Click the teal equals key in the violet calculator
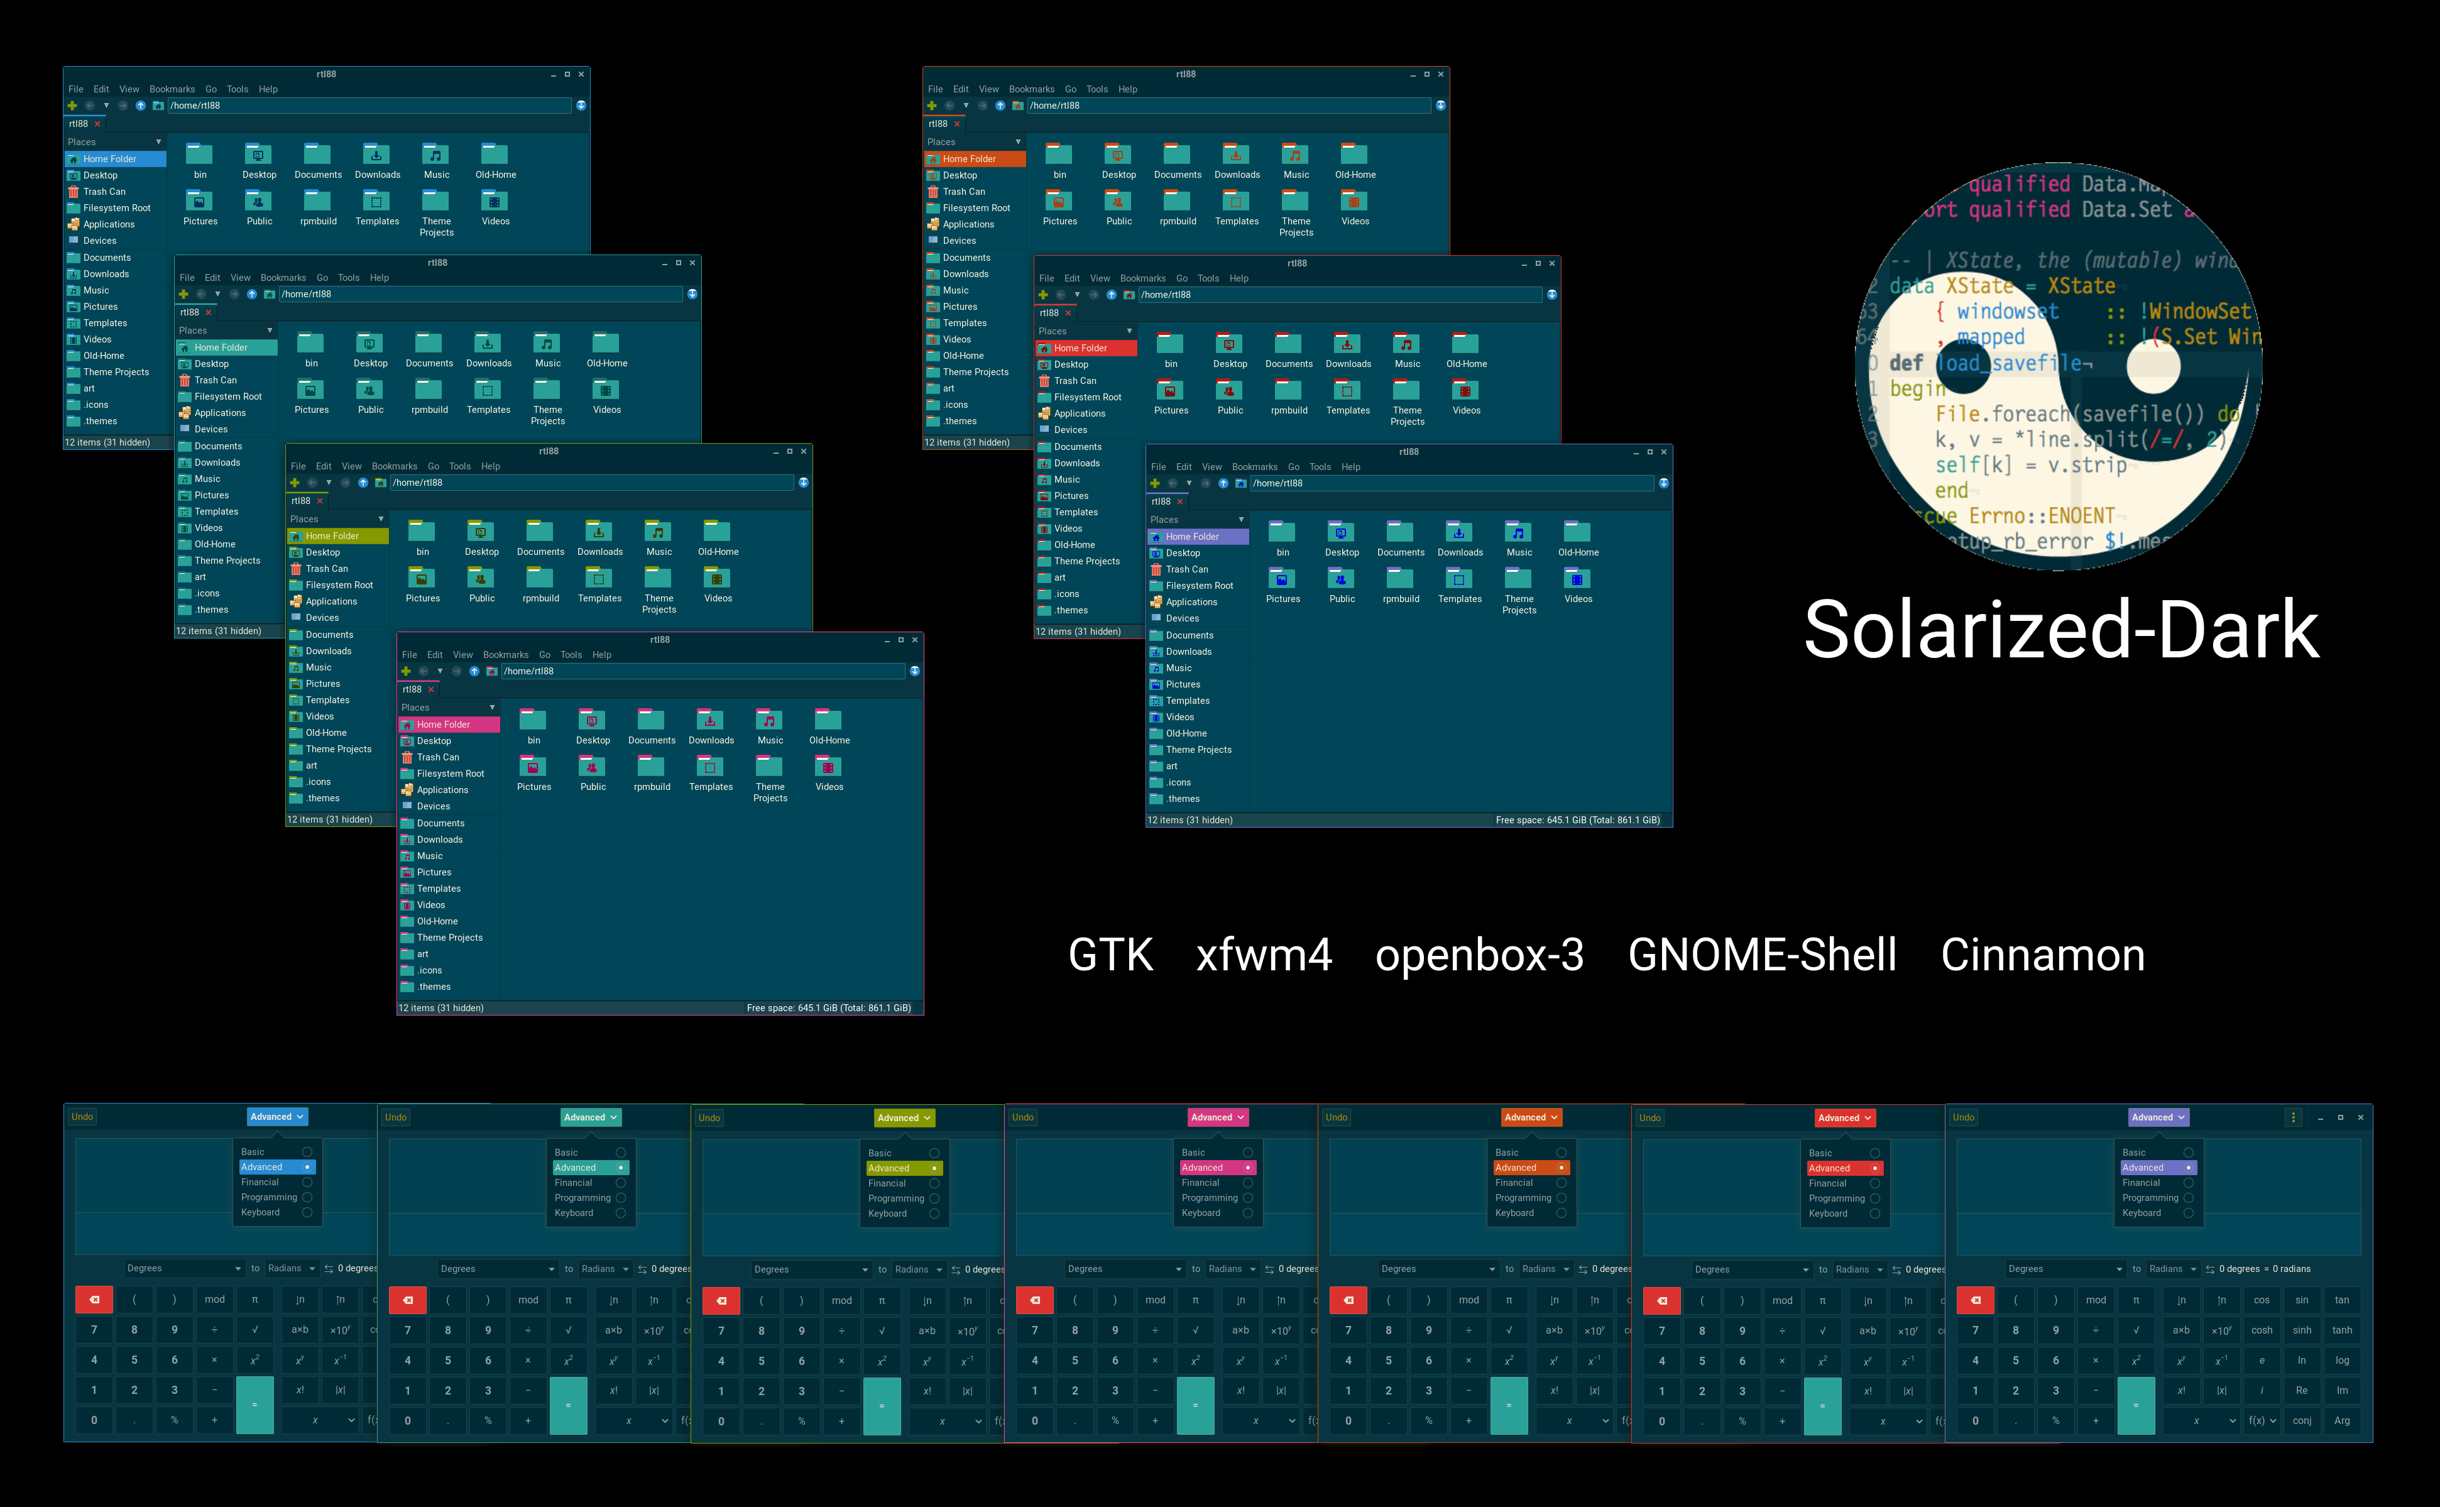This screenshot has width=2440, height=1507. coord(2136,1405)
